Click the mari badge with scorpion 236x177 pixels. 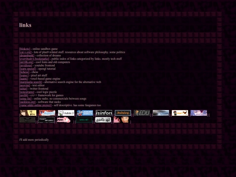coord(180,113)
